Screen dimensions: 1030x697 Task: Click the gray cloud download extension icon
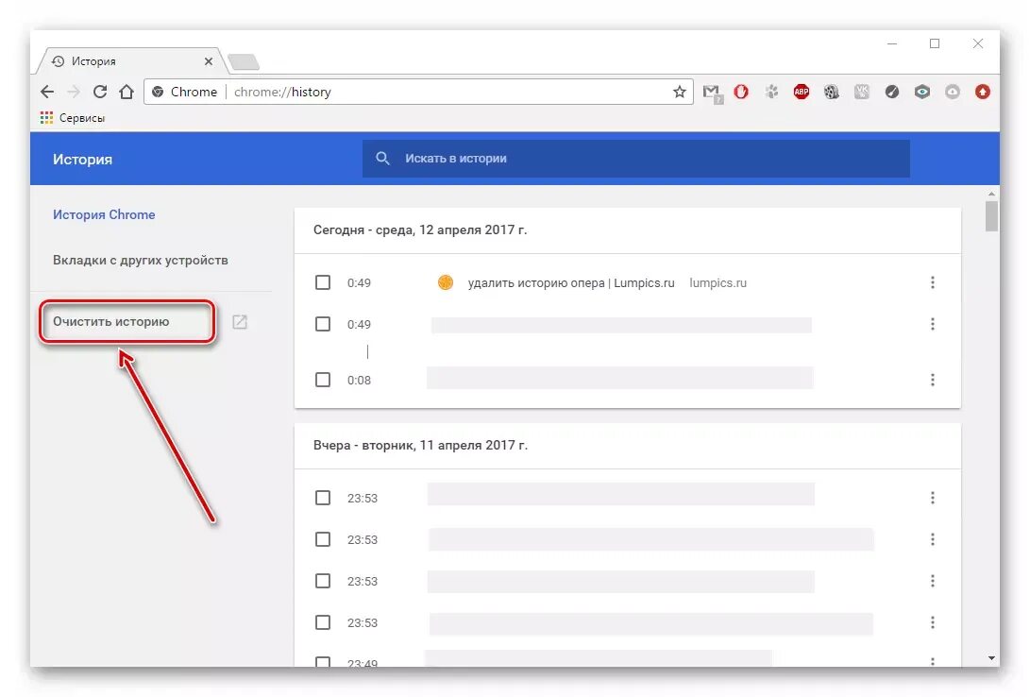coord(953,92)
